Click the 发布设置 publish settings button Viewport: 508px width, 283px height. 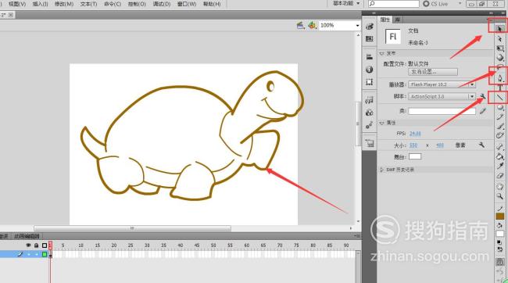point(433,72)
